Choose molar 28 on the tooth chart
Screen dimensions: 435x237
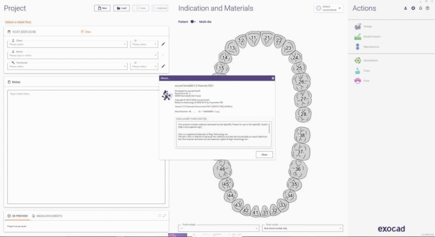pos(303,114)
